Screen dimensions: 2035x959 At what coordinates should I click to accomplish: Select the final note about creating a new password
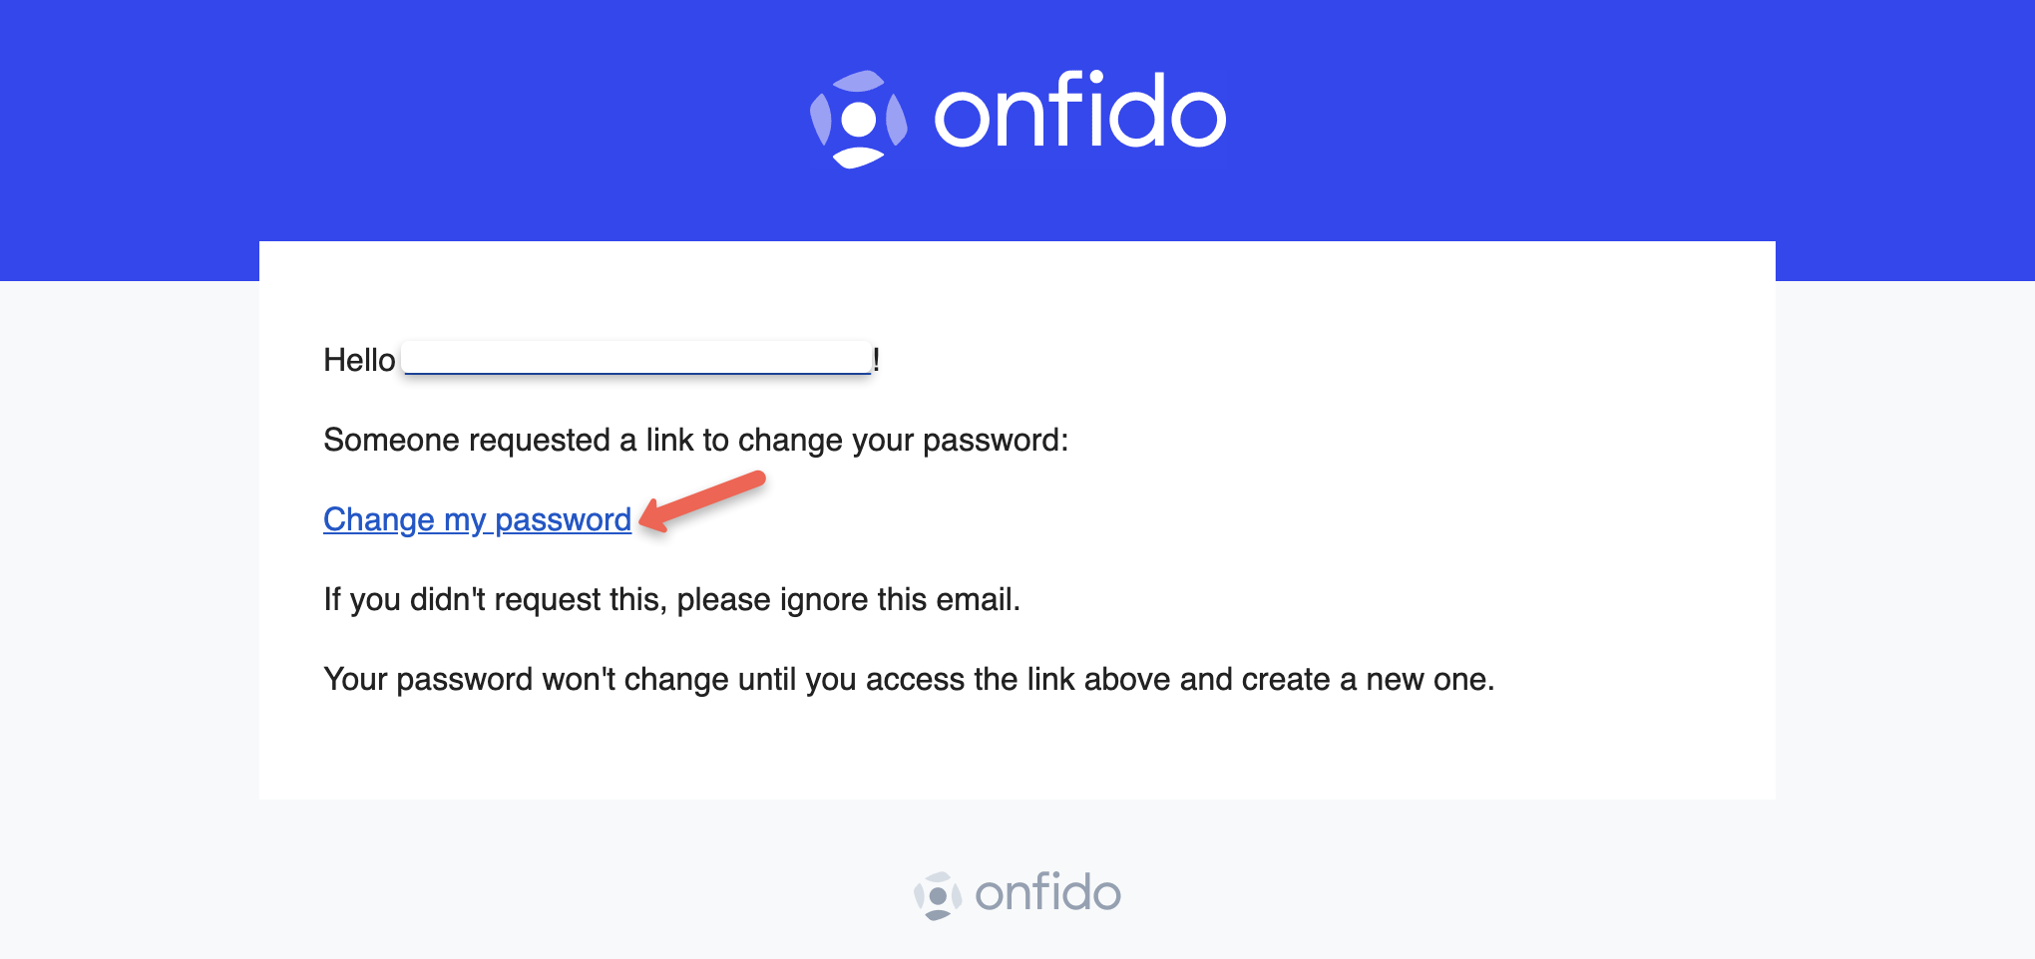[909, 679]
